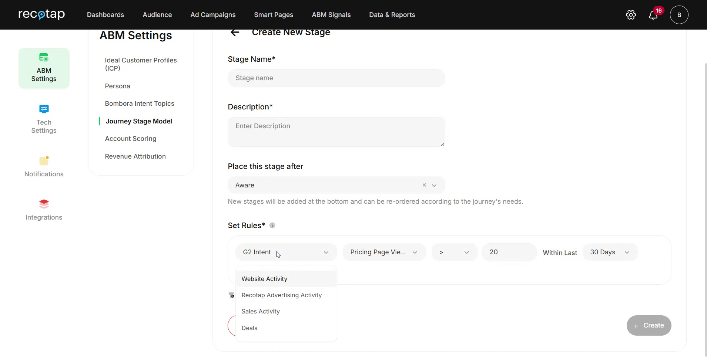
Task: Click the add-filter icon beside the rule row
Action: click(x=231, y=295)
